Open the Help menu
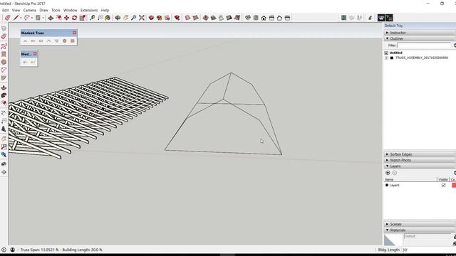The width and height of the screenshot is (456, 256). pos(105,10)
